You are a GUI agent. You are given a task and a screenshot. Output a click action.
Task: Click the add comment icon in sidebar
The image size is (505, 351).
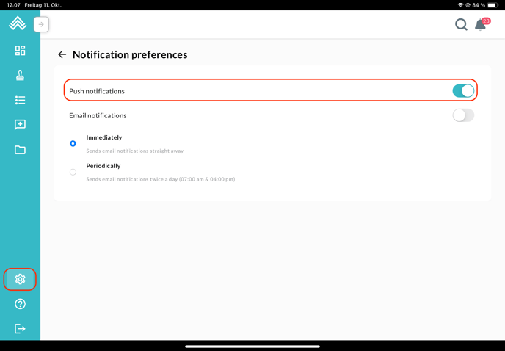coord(20,125)
